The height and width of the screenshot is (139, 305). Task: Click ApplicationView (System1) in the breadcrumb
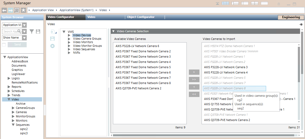click(76, 10)
